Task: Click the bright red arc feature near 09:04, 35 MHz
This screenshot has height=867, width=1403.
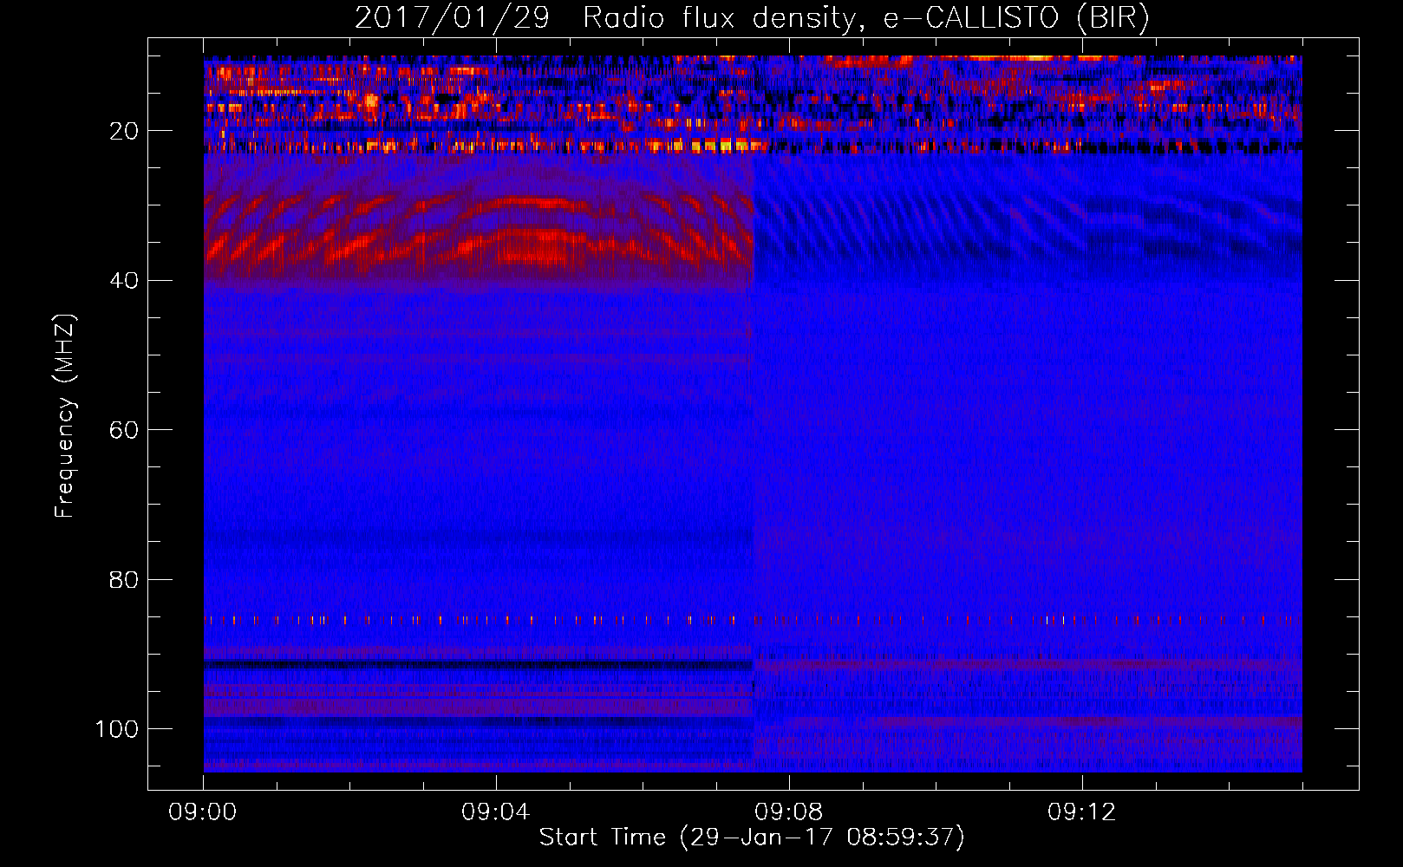Action: (529, 245)
